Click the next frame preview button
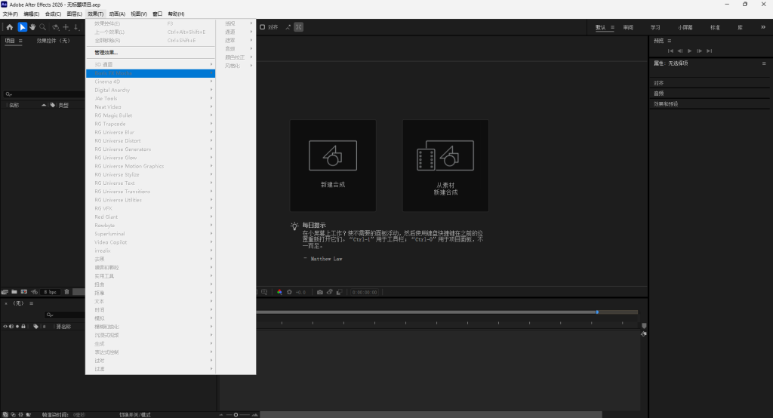Image resolution: width=773 pixels, height=418 pixels. coord(699,51)
